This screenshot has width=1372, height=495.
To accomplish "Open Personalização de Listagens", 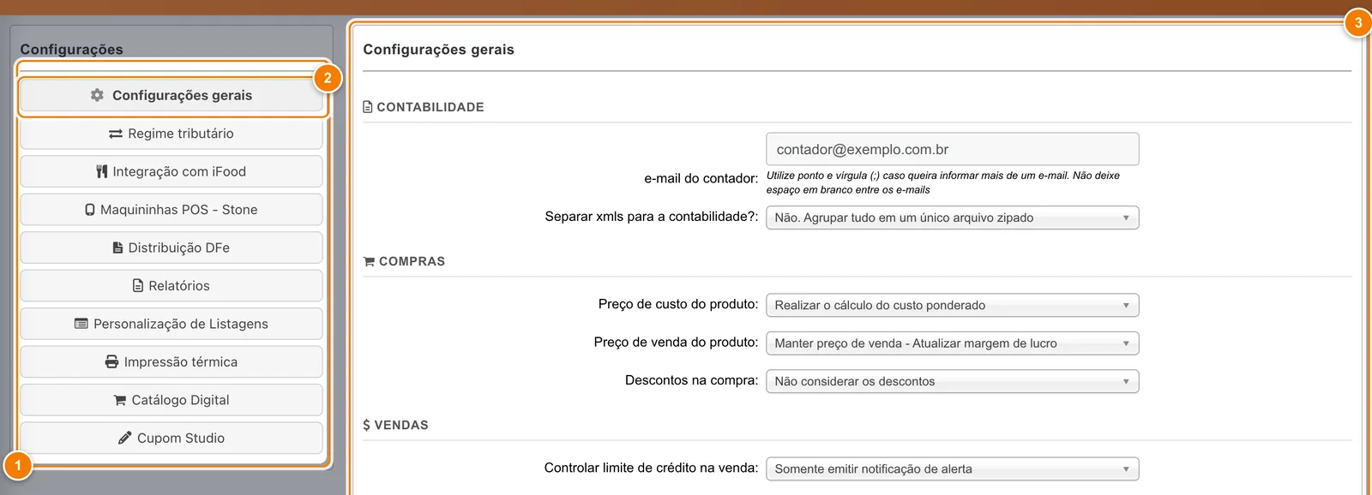I will point(171,324).
